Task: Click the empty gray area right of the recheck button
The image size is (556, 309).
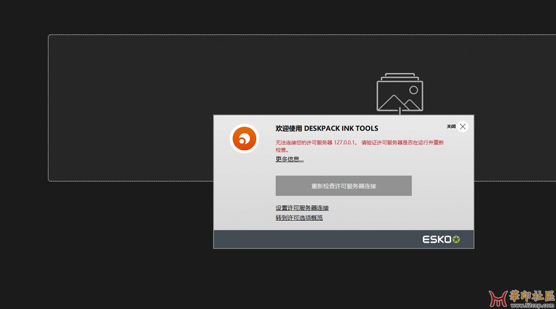Action: click(441, 186)
